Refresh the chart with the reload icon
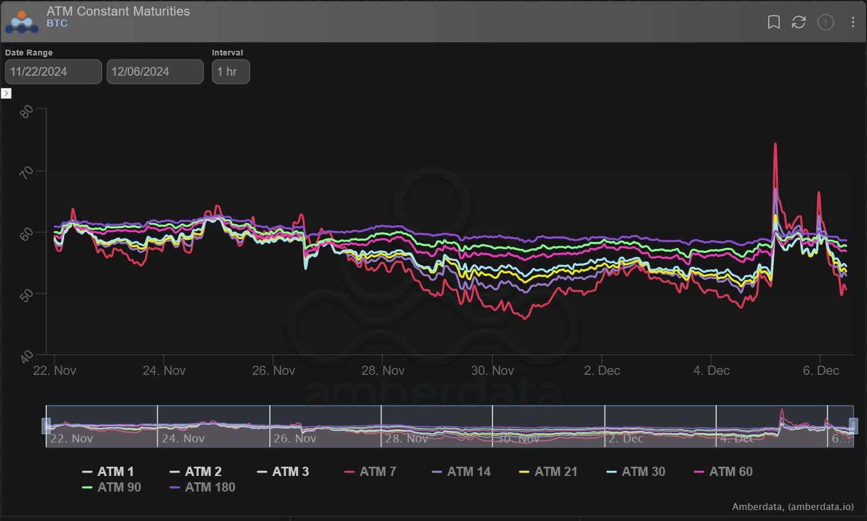Image resolution: width=867 pixels, height=521 pixels. click(x=799, y=22)
